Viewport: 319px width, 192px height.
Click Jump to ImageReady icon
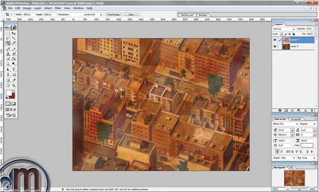[11, 115]
